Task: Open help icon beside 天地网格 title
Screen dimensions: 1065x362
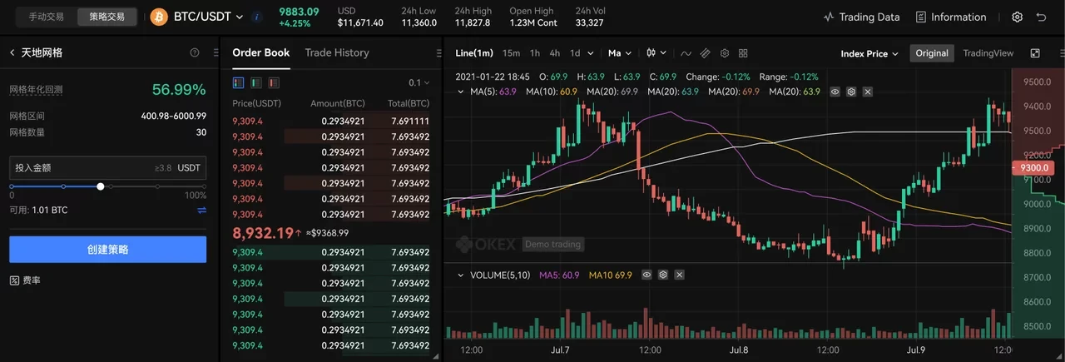Action: pyautogui.click(x=195, y=52)
